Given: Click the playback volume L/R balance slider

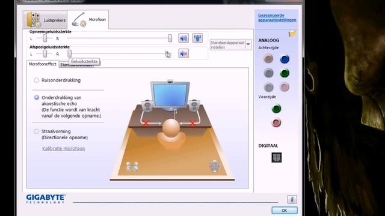Looking at the screenshot, I should 45,53.
